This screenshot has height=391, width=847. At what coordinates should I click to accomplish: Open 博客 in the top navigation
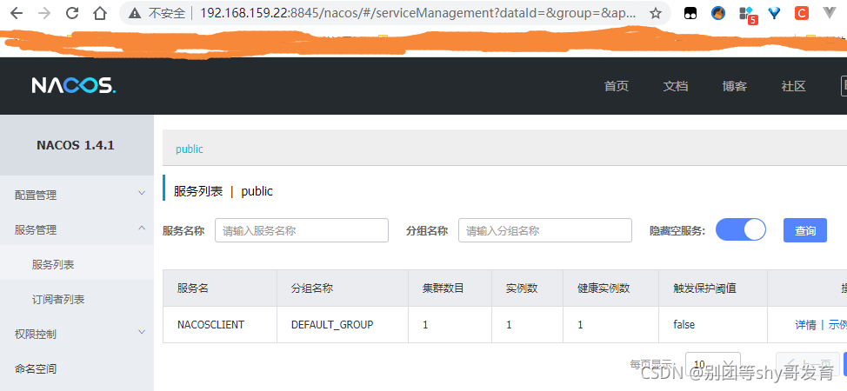pyautogui.click(x=735, y=86)
